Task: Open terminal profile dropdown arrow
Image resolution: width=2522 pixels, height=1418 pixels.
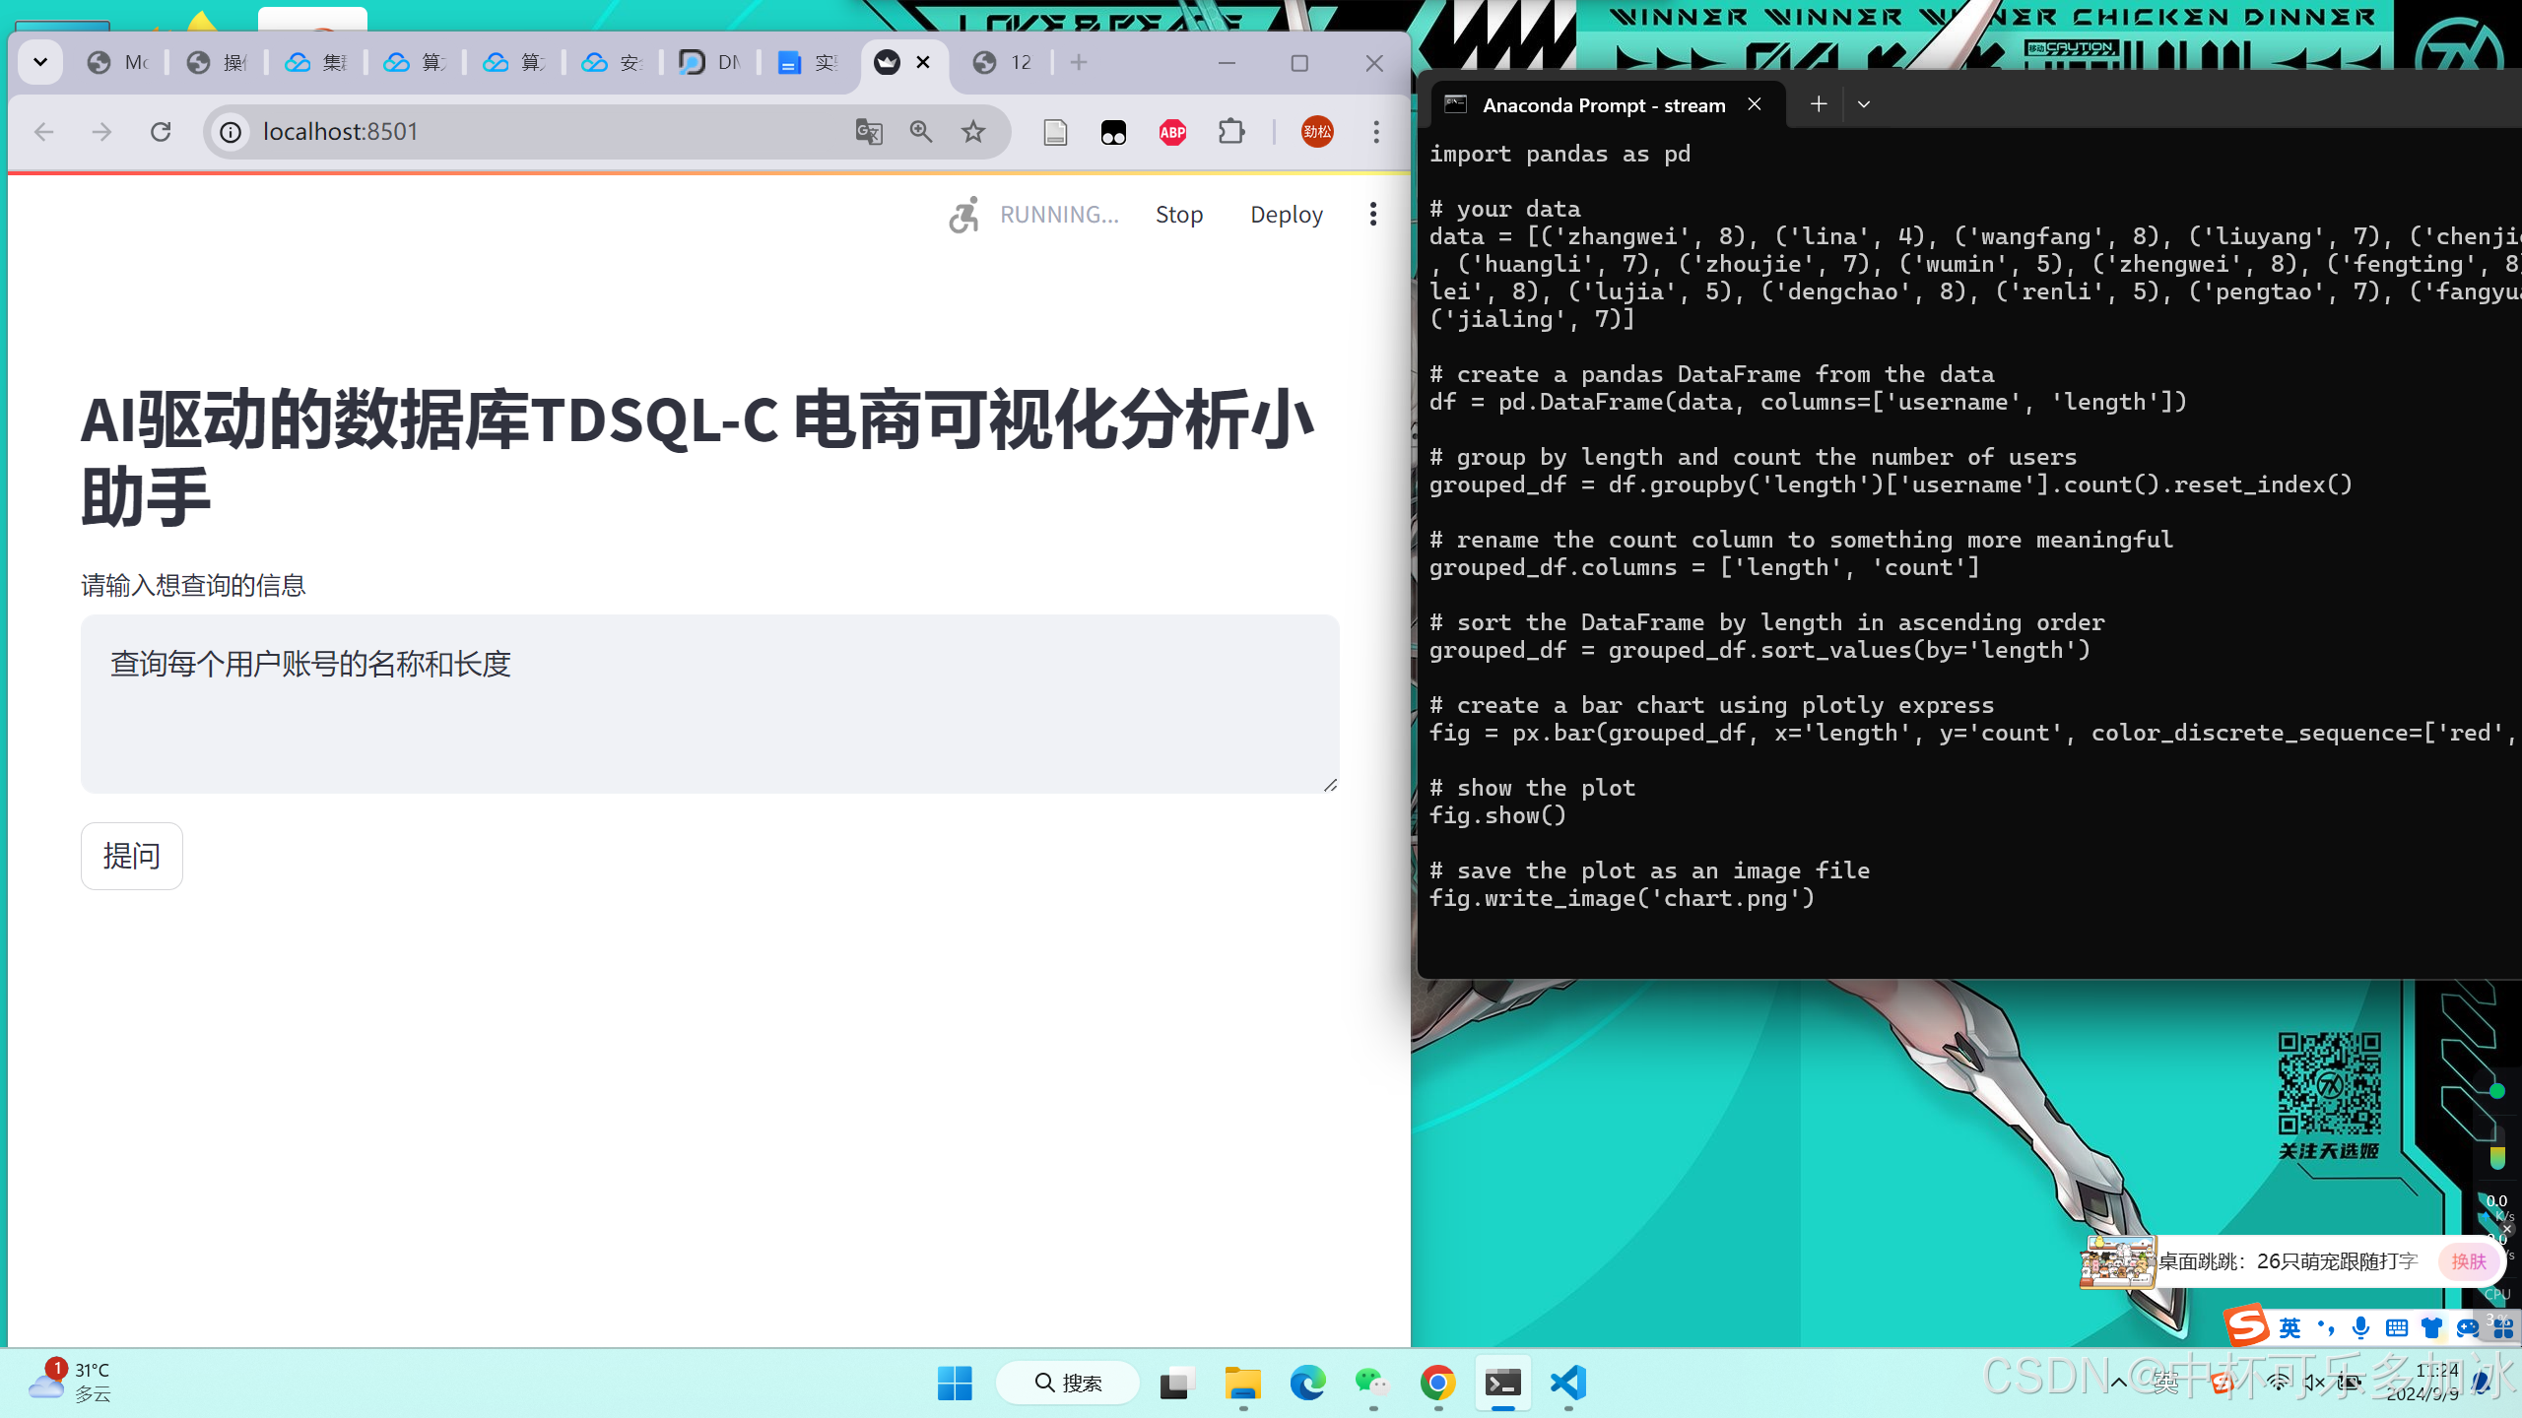Action: 1864,104
